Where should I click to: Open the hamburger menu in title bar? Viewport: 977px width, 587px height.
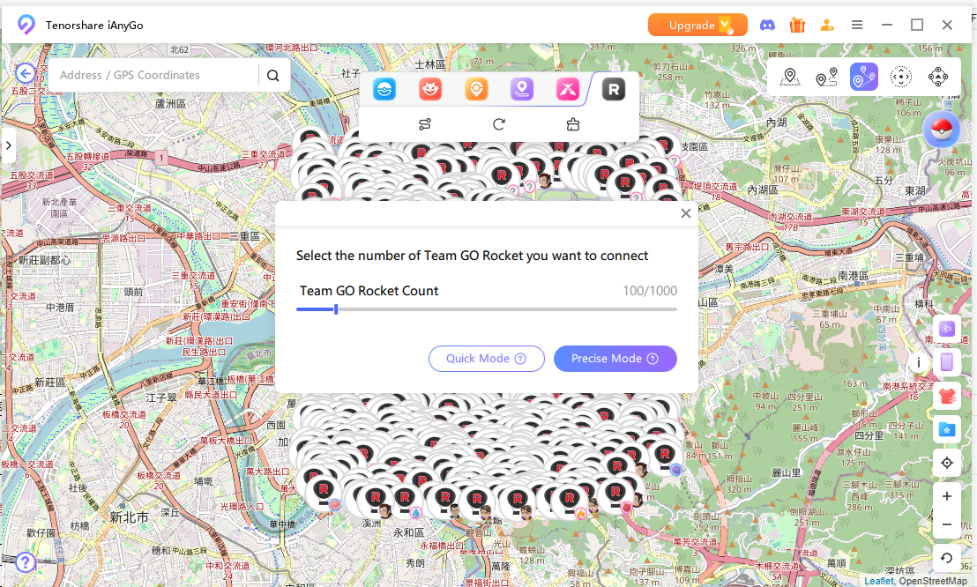click(857, 25)
